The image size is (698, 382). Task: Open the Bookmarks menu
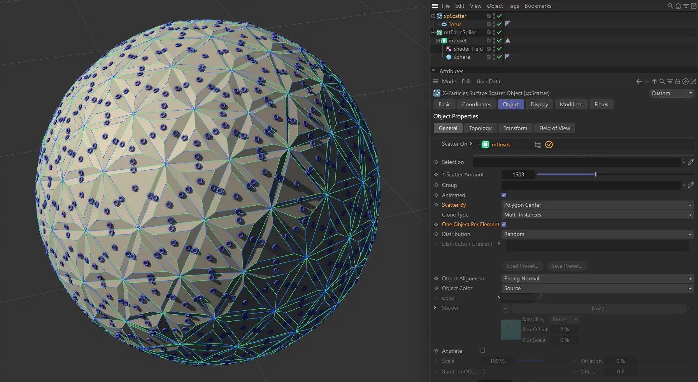538,6
